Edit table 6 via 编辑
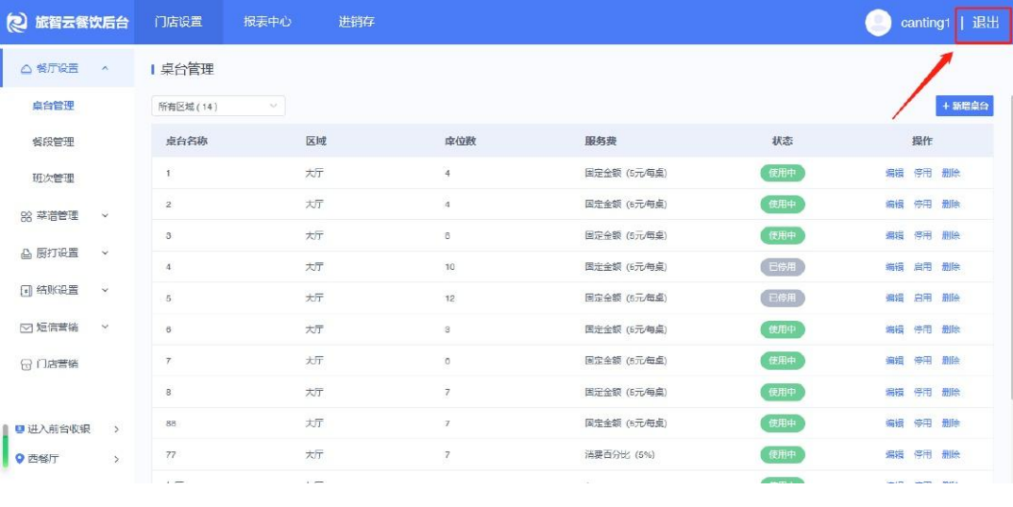 [894, 330]
